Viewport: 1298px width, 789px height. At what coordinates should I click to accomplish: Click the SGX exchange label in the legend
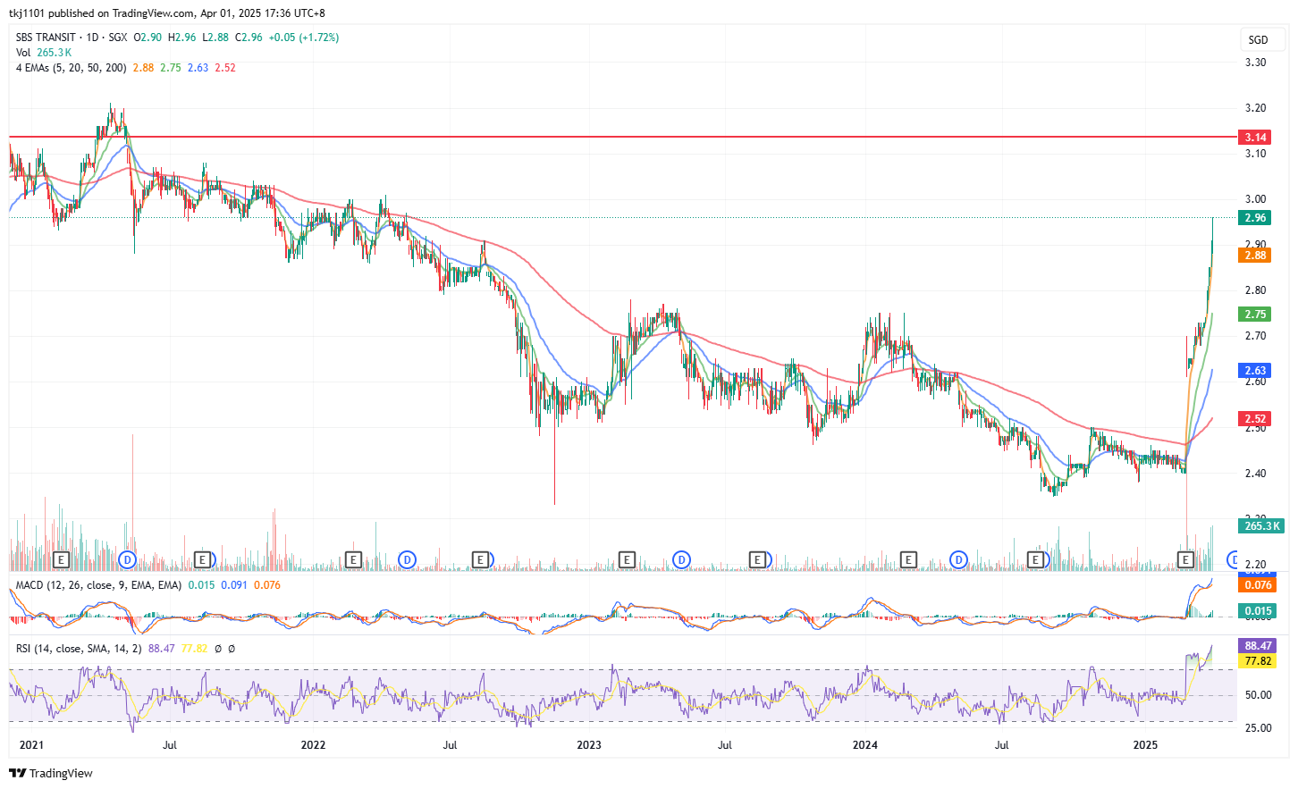[x=118, y=38]
